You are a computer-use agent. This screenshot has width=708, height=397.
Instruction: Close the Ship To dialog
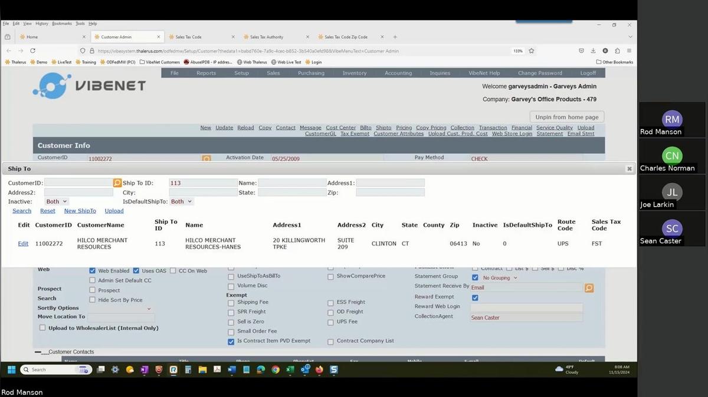[x=629, y=169]
